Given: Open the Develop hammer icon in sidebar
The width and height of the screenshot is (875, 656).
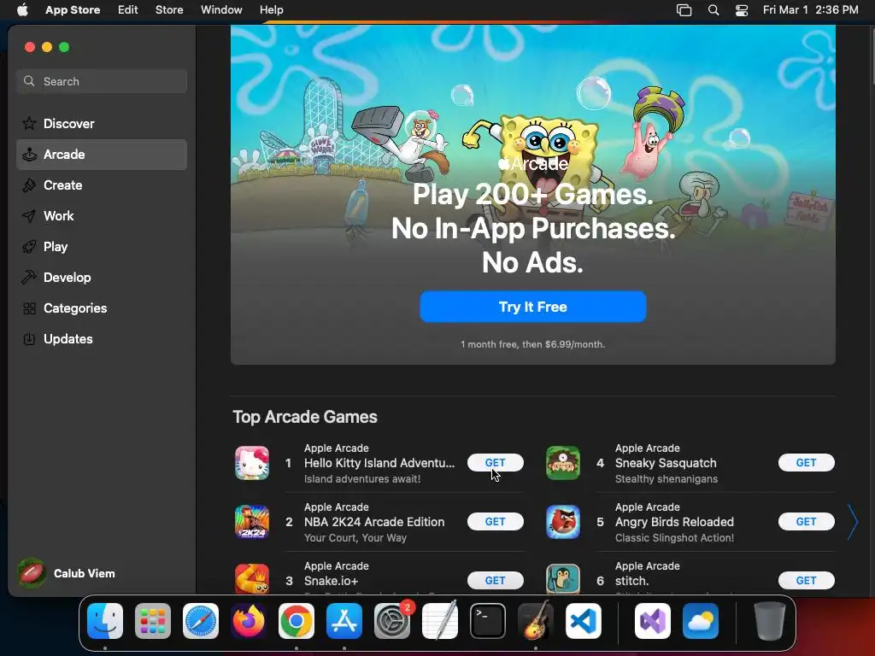Looking at the screenshot, I should click(29, 278).
